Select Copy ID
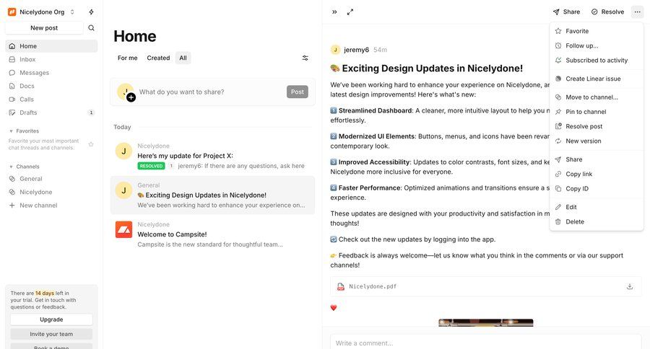Image resolution: width=650 pixels, height=349 pixels. pyautogui.click(x=597, y=188)
